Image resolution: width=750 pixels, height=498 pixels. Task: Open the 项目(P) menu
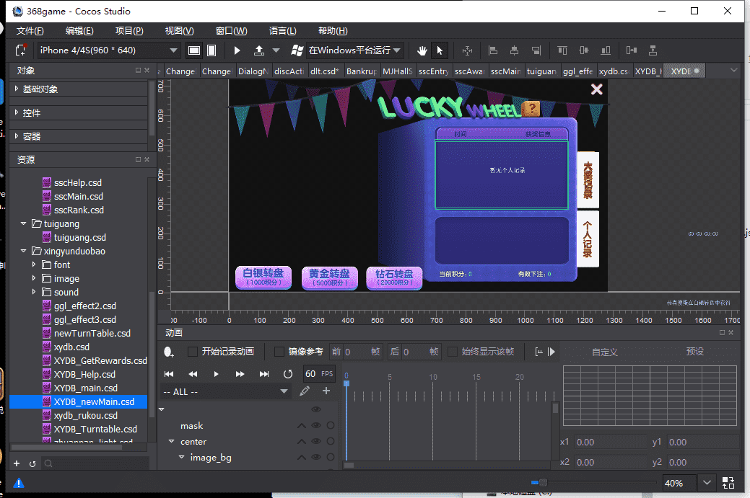[x=129, y=31]
